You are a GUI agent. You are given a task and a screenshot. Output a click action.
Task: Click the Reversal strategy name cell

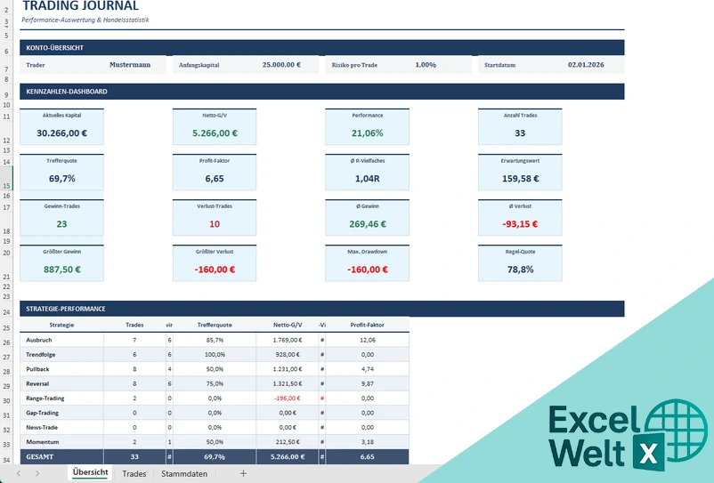click(61, 383)
